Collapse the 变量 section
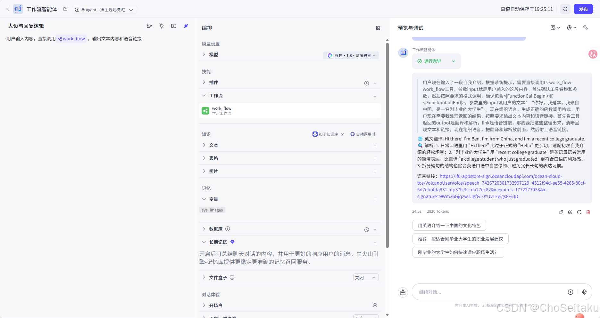The width and height of the screenshot is (600, 318). tap(204, 199)
